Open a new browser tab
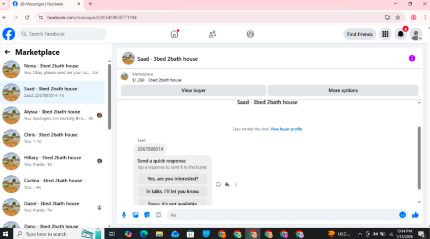This screenshot has width=430, height=239. [90, 4]
